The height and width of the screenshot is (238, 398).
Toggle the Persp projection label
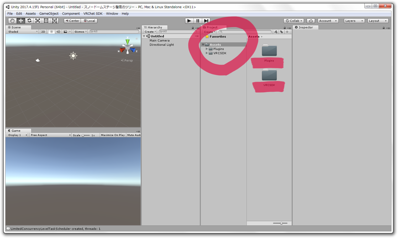[x=127, y=60]
